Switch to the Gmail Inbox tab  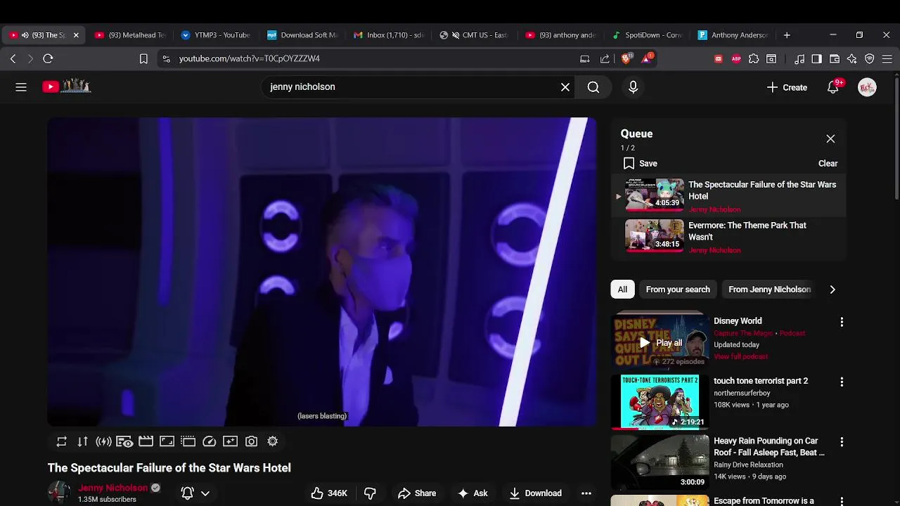389,35
